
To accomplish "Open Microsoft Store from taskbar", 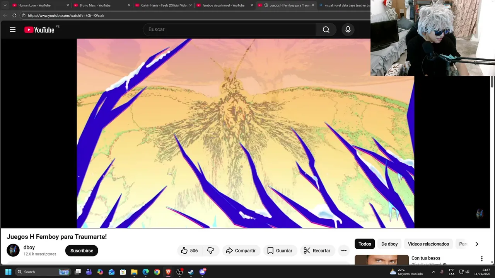I will (123, 272).
